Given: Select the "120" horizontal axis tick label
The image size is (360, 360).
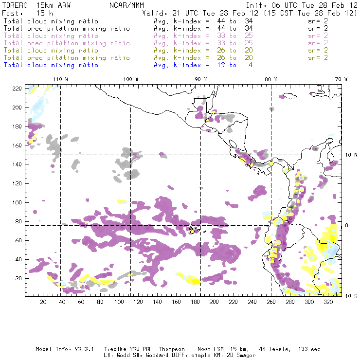Looking at the screenshot, I should point(138,302).
